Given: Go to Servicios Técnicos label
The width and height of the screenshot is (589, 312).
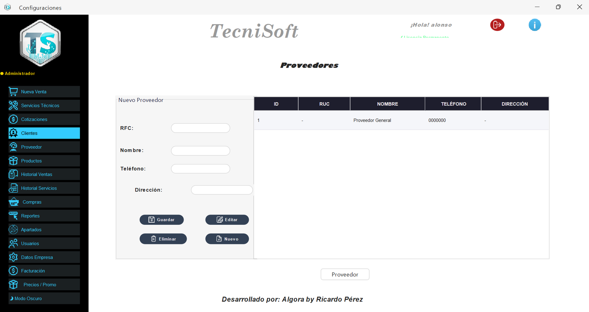Looking at the screenshot, I should [x=40, y=106].
